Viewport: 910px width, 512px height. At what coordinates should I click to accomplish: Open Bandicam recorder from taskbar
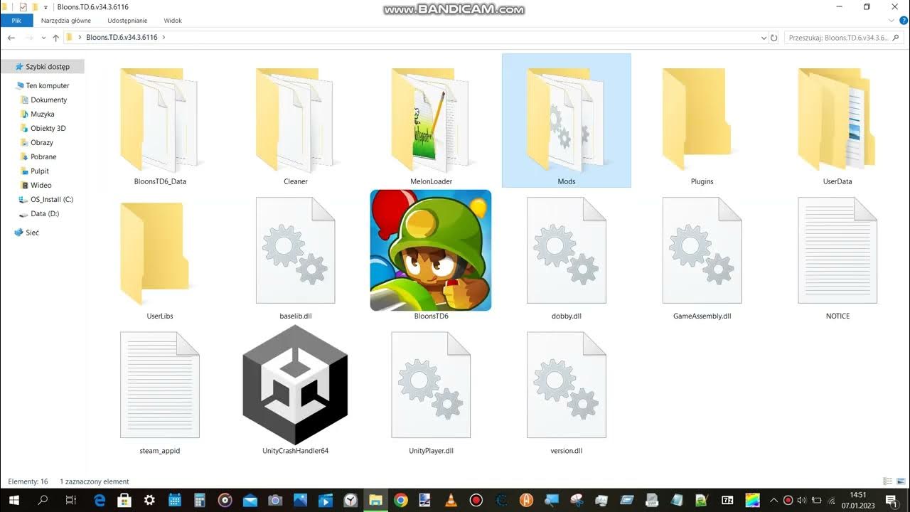[x=476, y=500]
